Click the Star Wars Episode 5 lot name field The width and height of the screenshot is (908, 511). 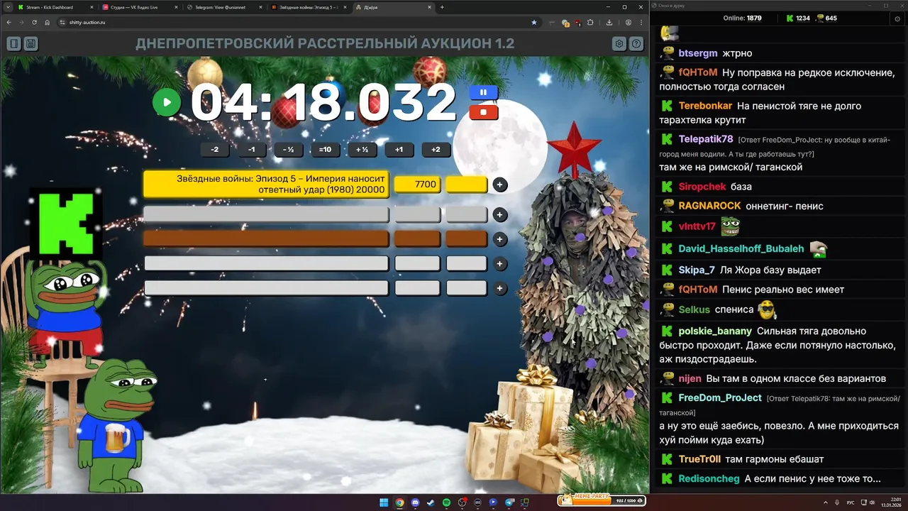tap(266, 185)
